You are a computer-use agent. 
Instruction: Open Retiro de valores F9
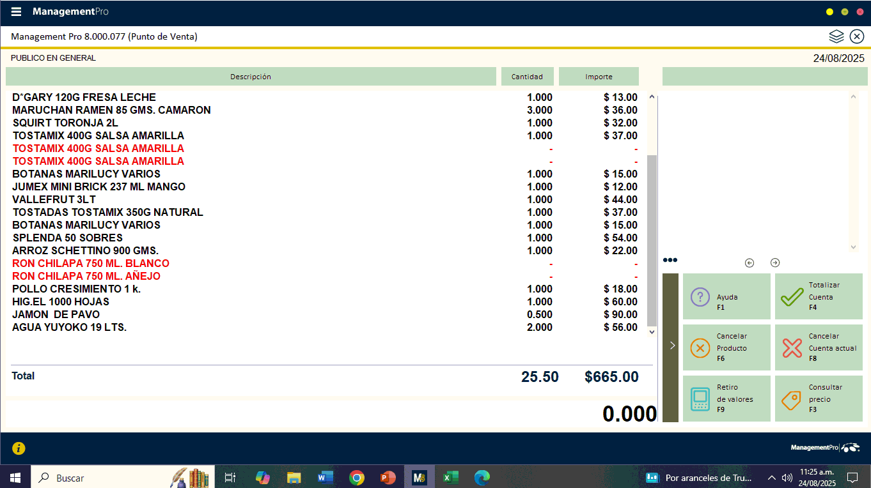[726, 399]
